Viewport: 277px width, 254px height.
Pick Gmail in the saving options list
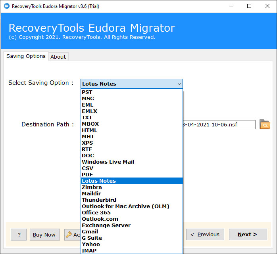coord(132,231)
